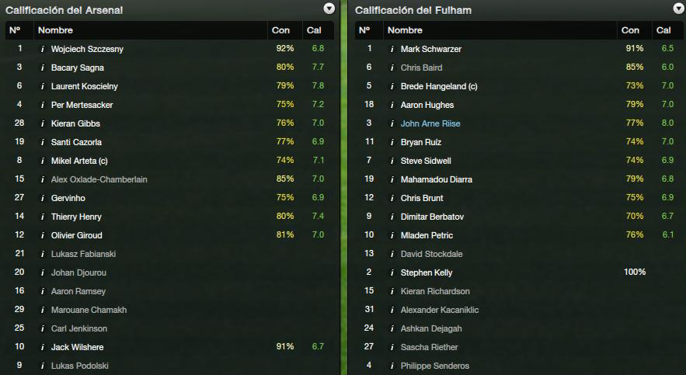686x375 pixels.
Task: Open info icon for Jack Wilshere
Action: point(43,347)
